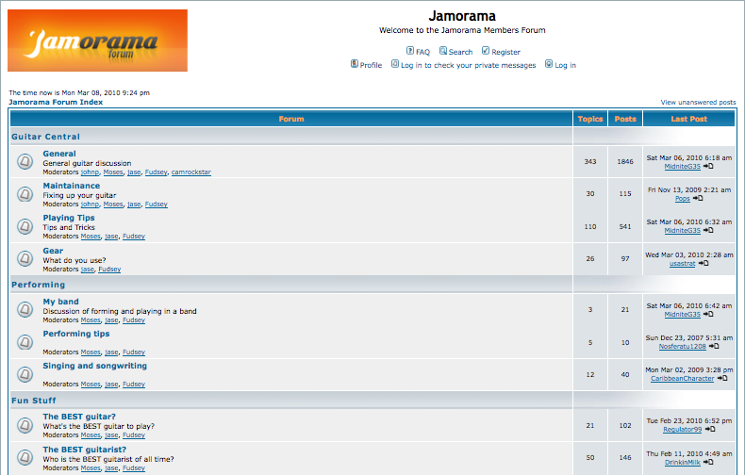
Task: Open DrinkinMilk user profile link
Action: (682, 462)
